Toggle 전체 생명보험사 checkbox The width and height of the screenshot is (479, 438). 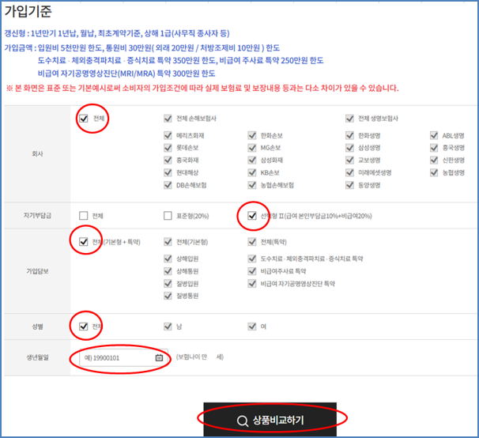pyautogui.click(x=349, y=119)
